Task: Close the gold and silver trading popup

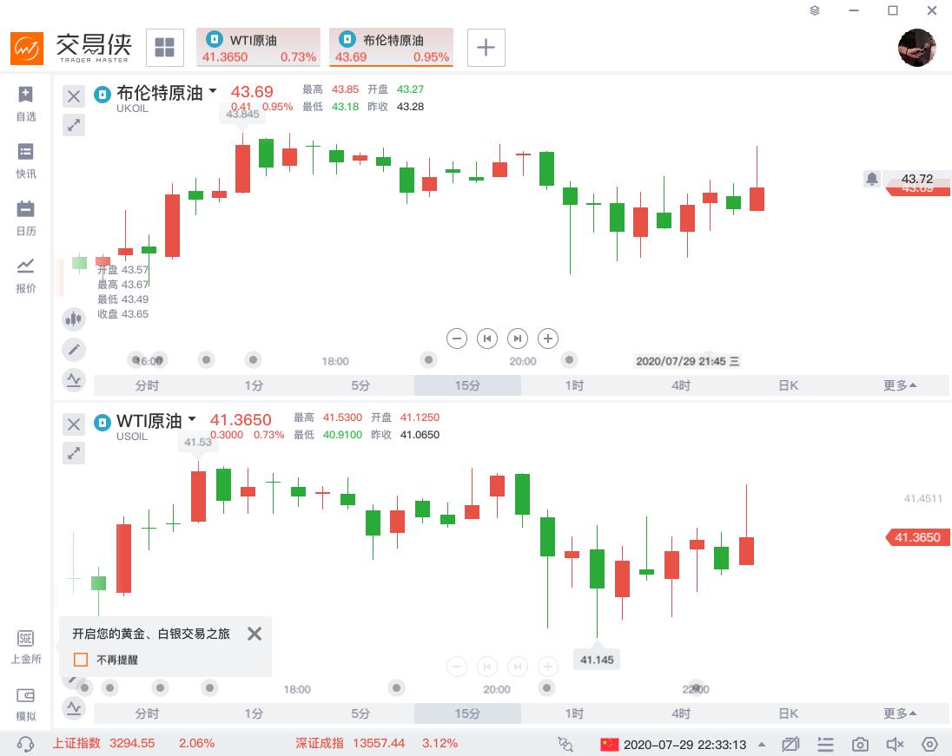Action: click(x=255, y=634)
